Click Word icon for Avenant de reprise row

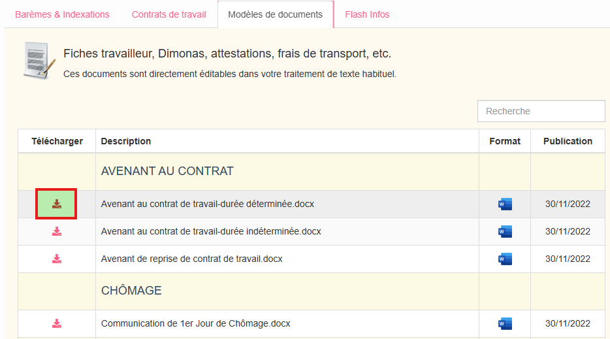coord(504,259)
